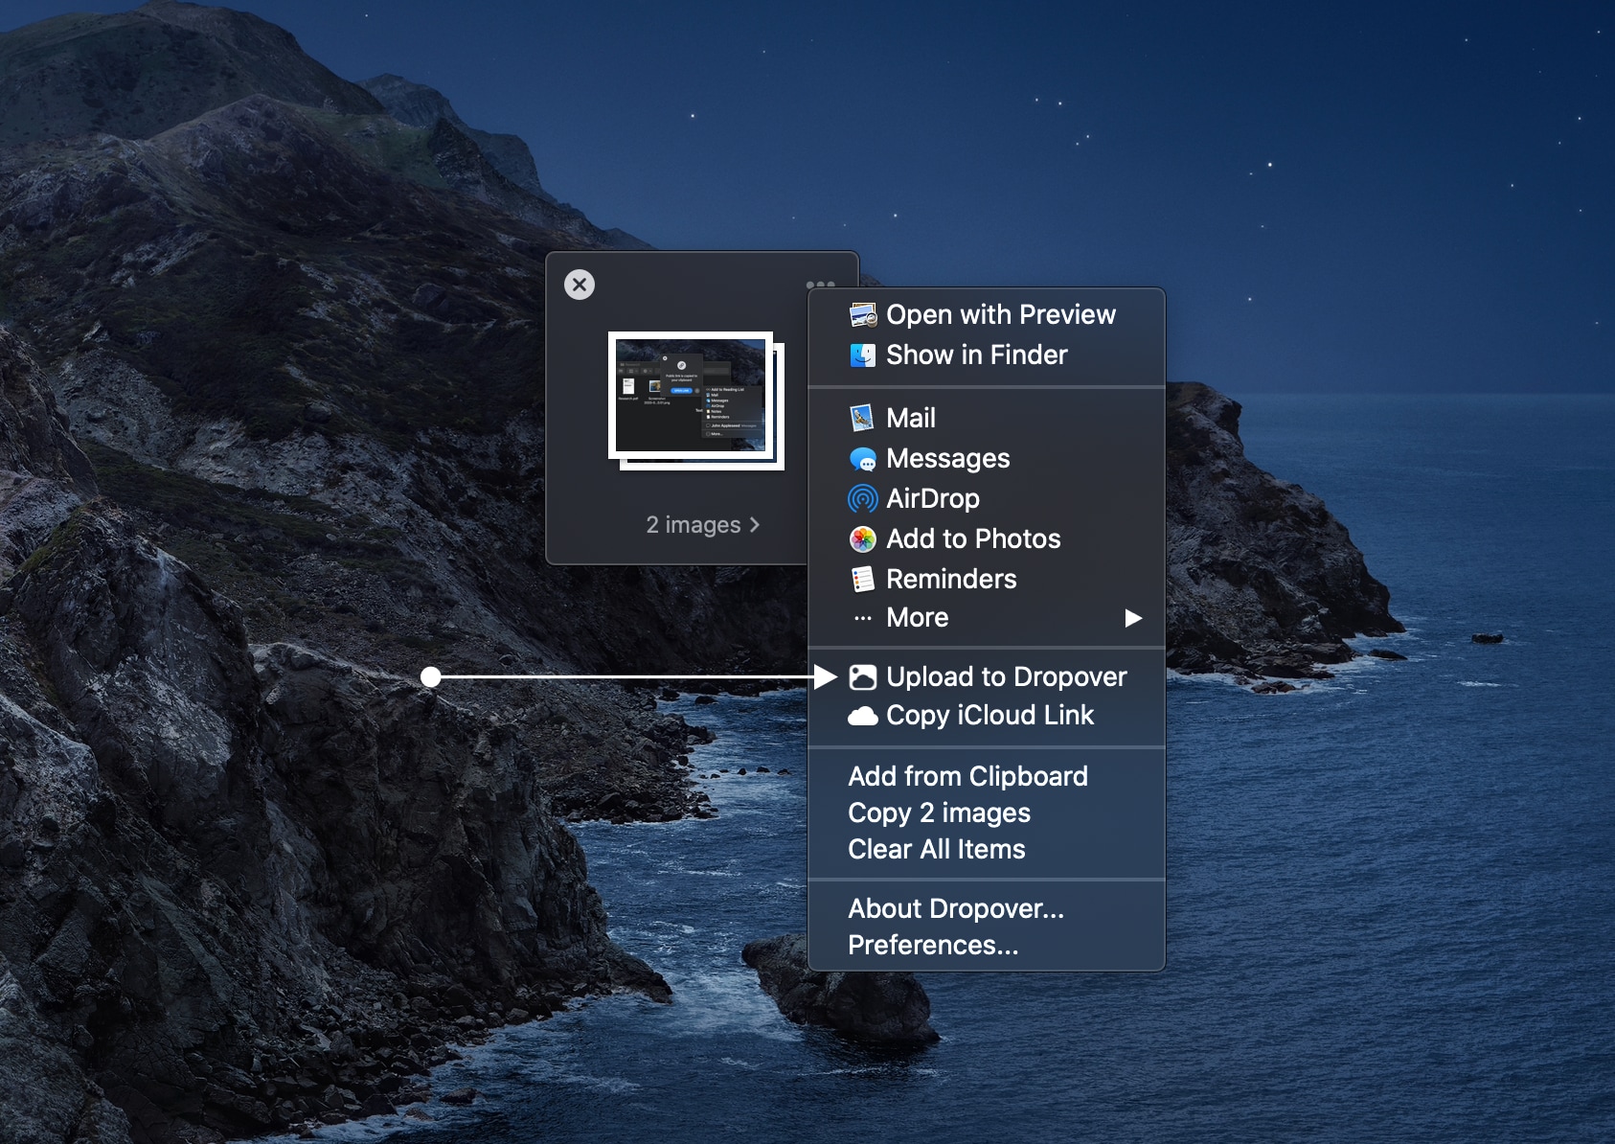
Task: Open the three-dots action menu on shelf
Action: point(821,285)
